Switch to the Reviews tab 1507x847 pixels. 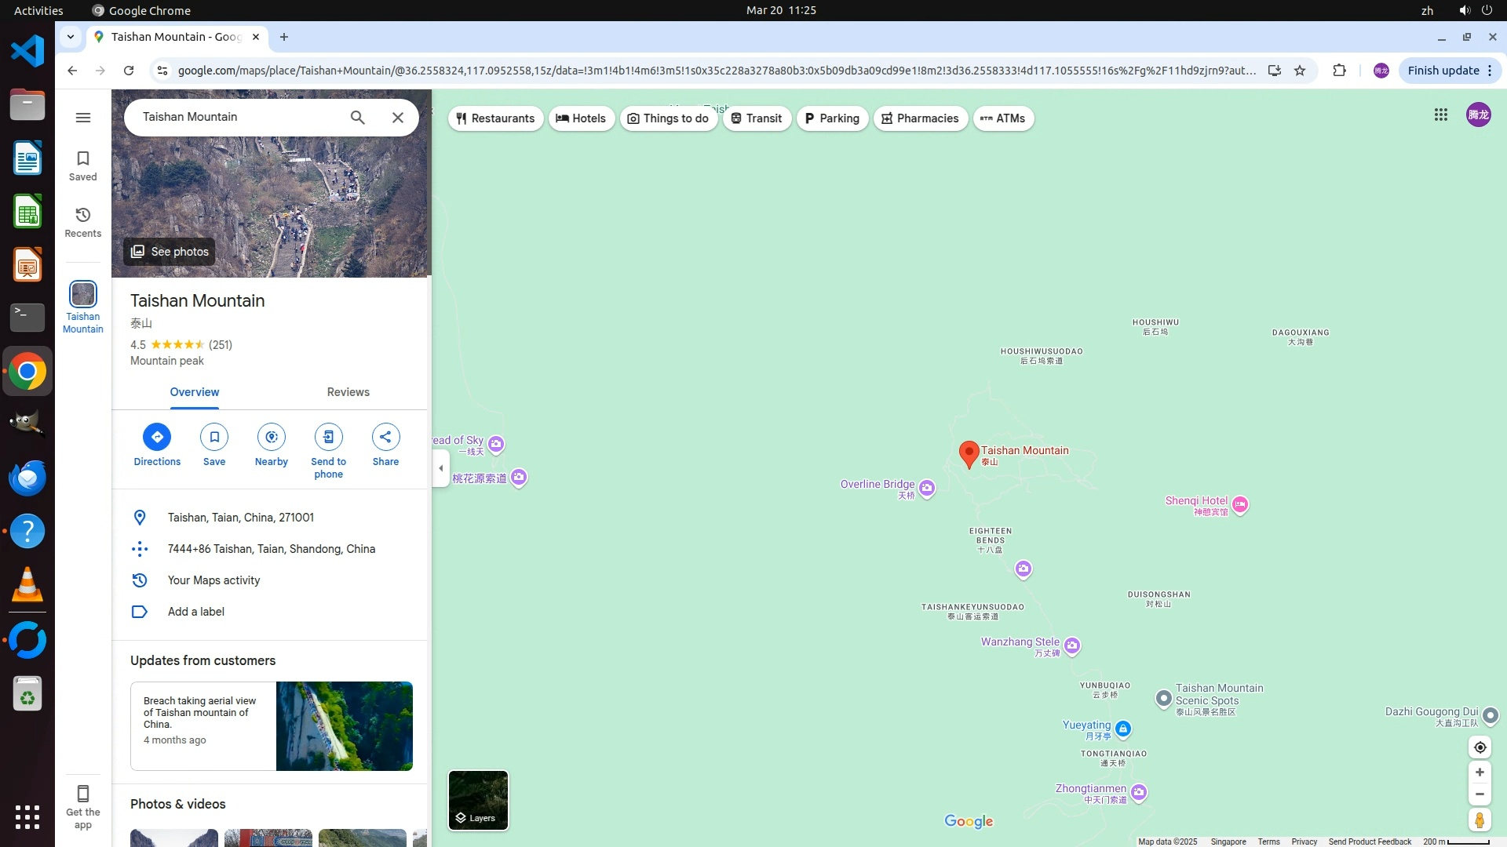point(348,392)
